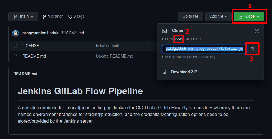Click the git@github.com clone URL field
This screenshot has height=139, width=272.
coord(204,49)
